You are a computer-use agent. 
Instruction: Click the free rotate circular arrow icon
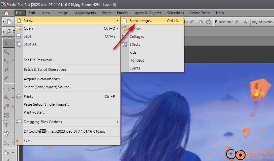point(209,22)
